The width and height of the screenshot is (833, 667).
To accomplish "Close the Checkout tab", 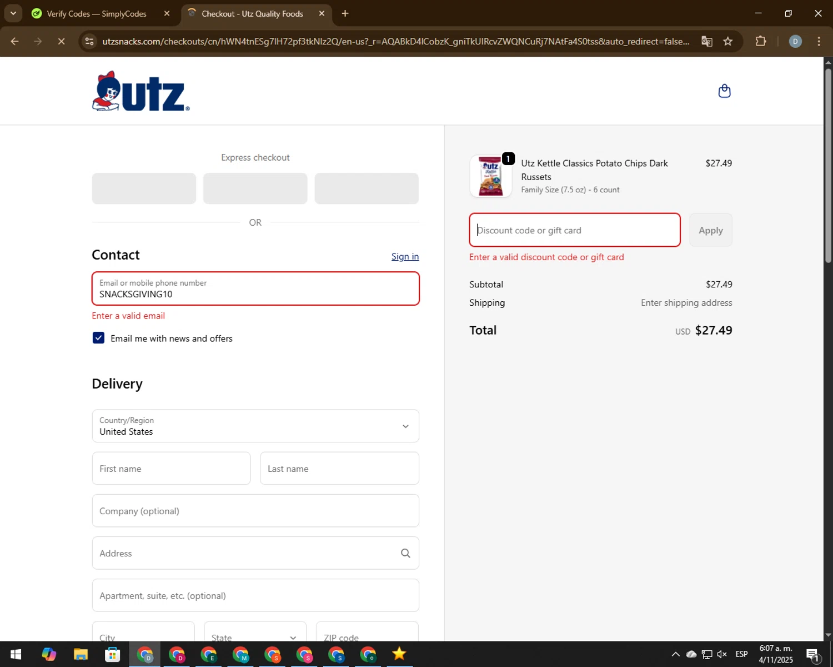I will point(322,13).
